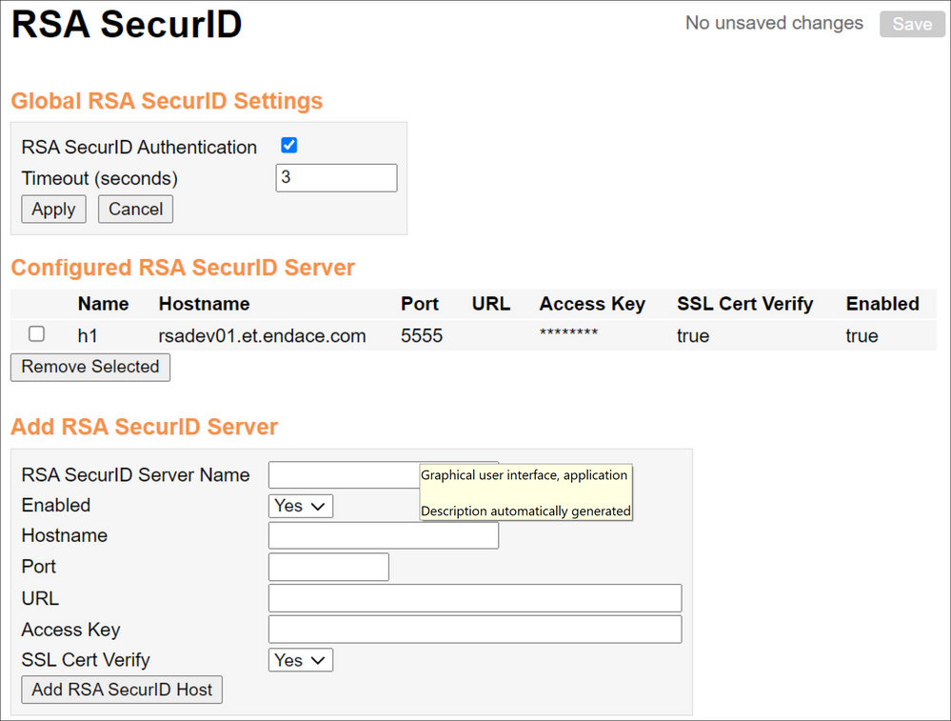Focus the URL input field
Screen dimensions: 951x721
coord(475,598)
